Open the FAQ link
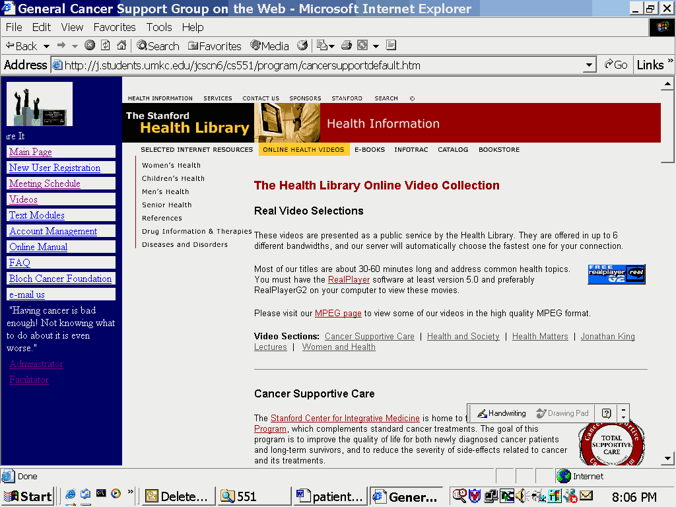Image resolution: width=676 pixels, height=507 pixels. pyautogui.click(x=20, y=263)
